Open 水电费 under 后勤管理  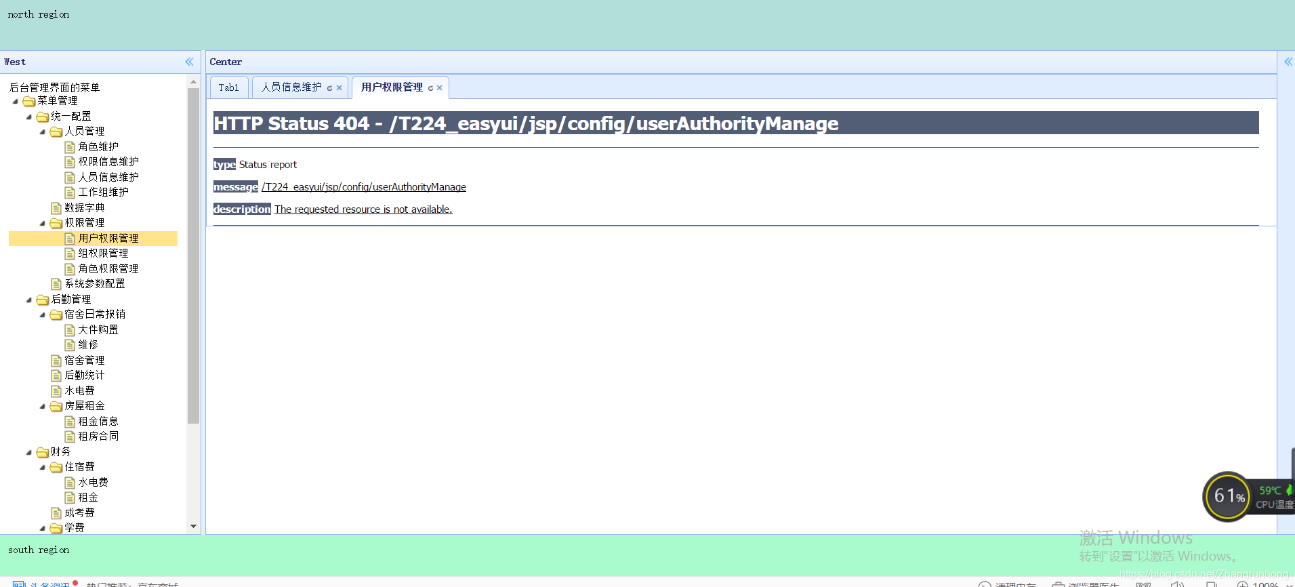[79, 390]
